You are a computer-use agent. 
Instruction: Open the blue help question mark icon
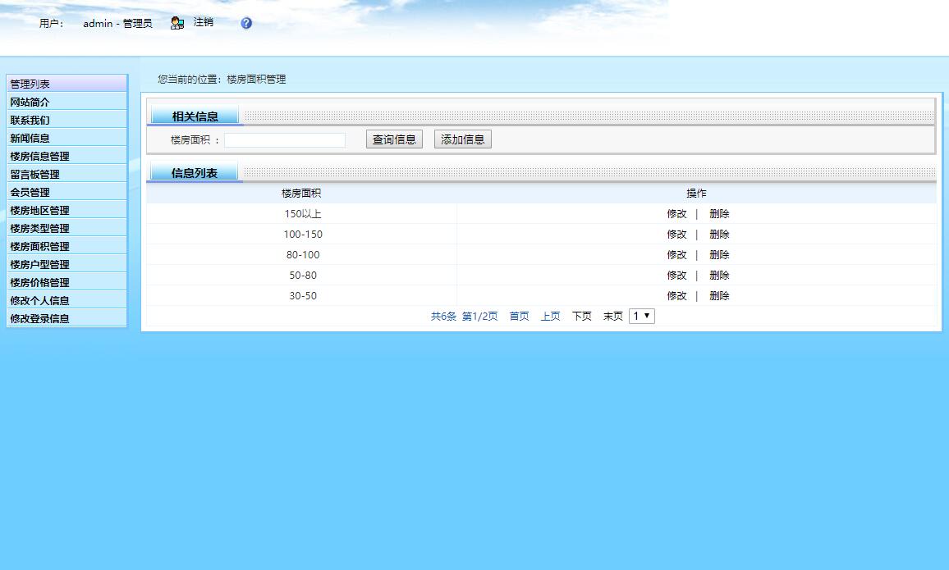(245, 23)
